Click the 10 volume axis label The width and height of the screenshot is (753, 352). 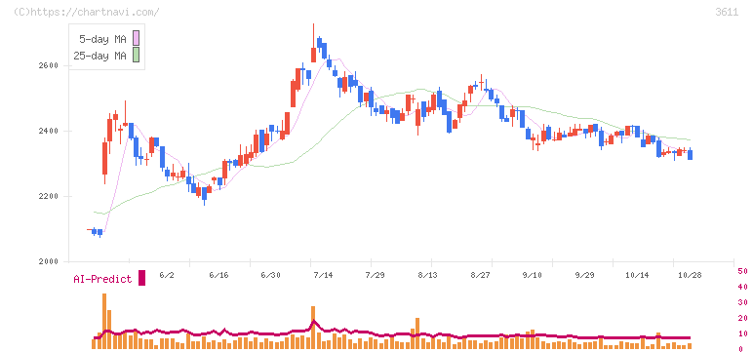point(743,333)
